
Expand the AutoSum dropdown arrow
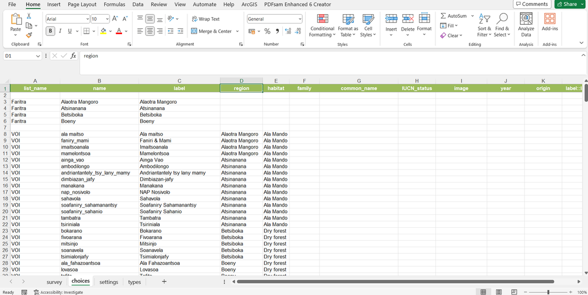click(x=472, y=16)
